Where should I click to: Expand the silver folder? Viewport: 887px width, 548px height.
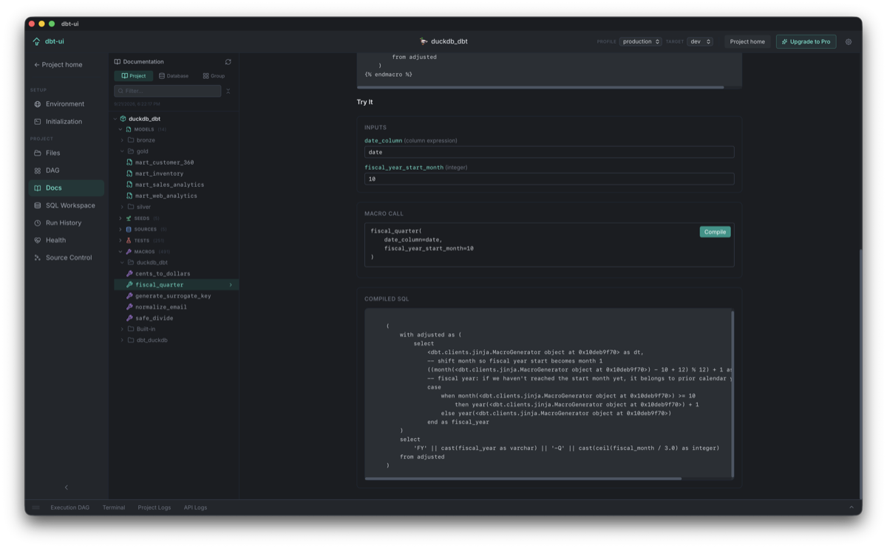tap(123, 208)
